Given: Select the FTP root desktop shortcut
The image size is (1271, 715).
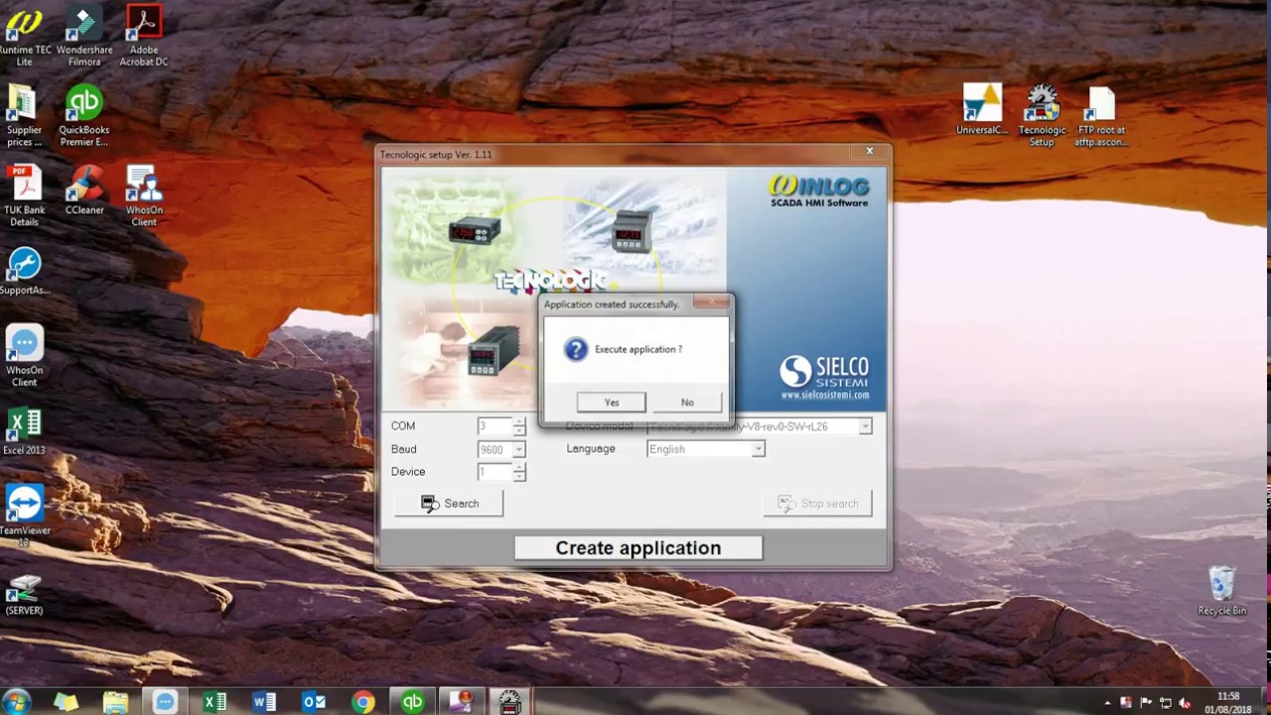Looking at the screenshot, I should pyautogui.click(x=1101, y=116).
